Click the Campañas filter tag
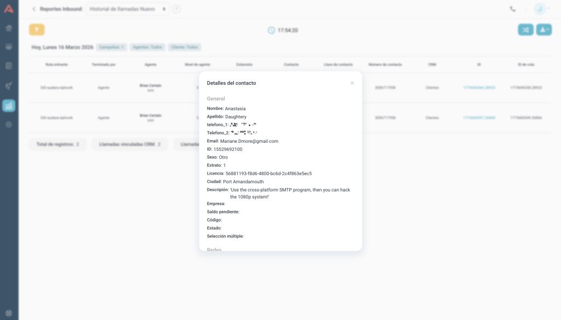Image resolution: width=561 pixels, height=320 pixels. 112,48
